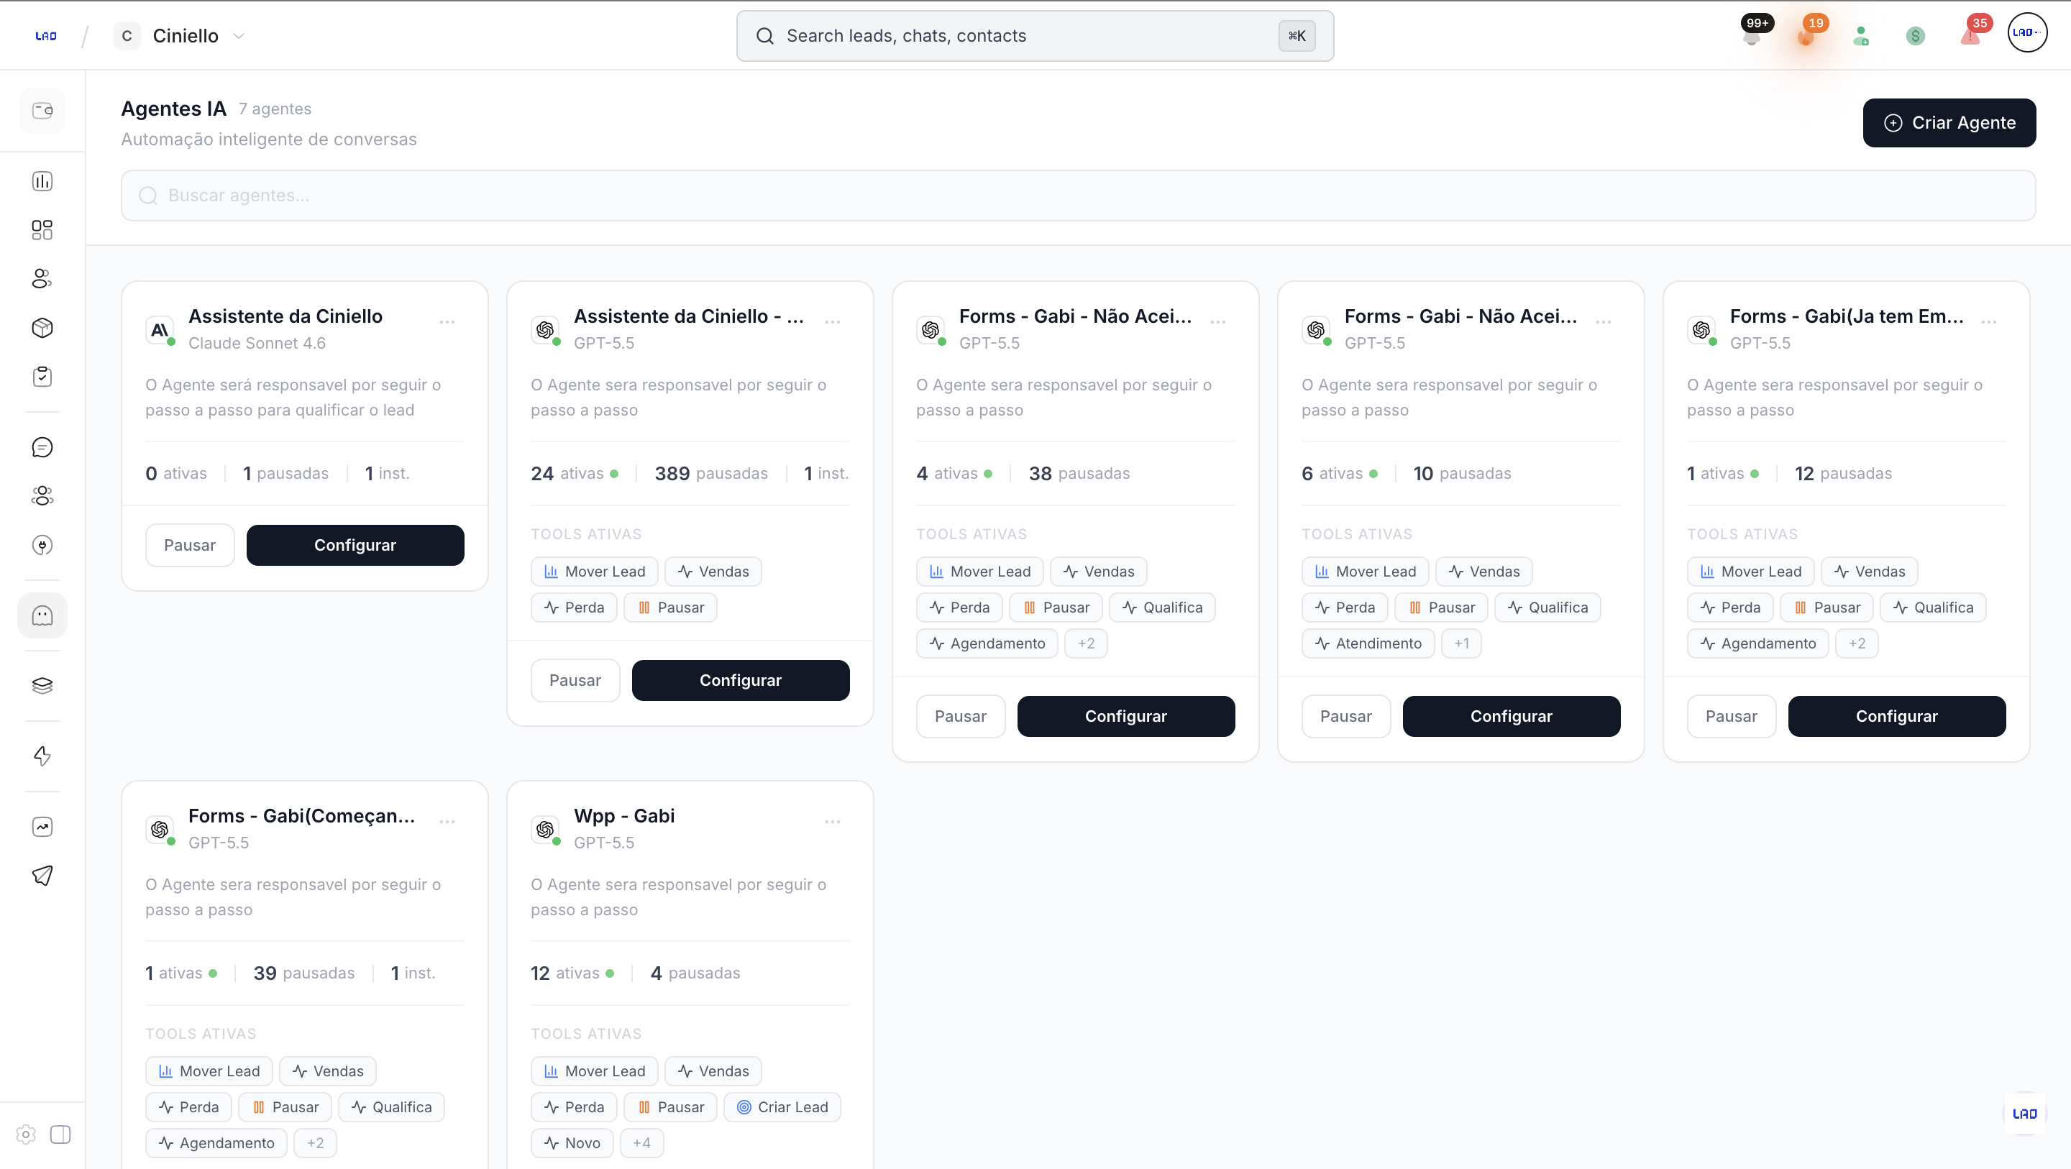Open the products cube sidebar icon
This screenshot has height=1169, width=2071.
pos(42,328)
